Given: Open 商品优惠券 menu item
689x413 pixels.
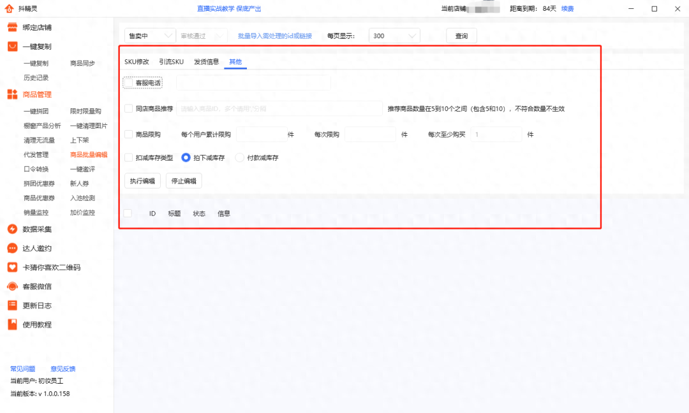Looking at the screenshot, I should 39,198.
